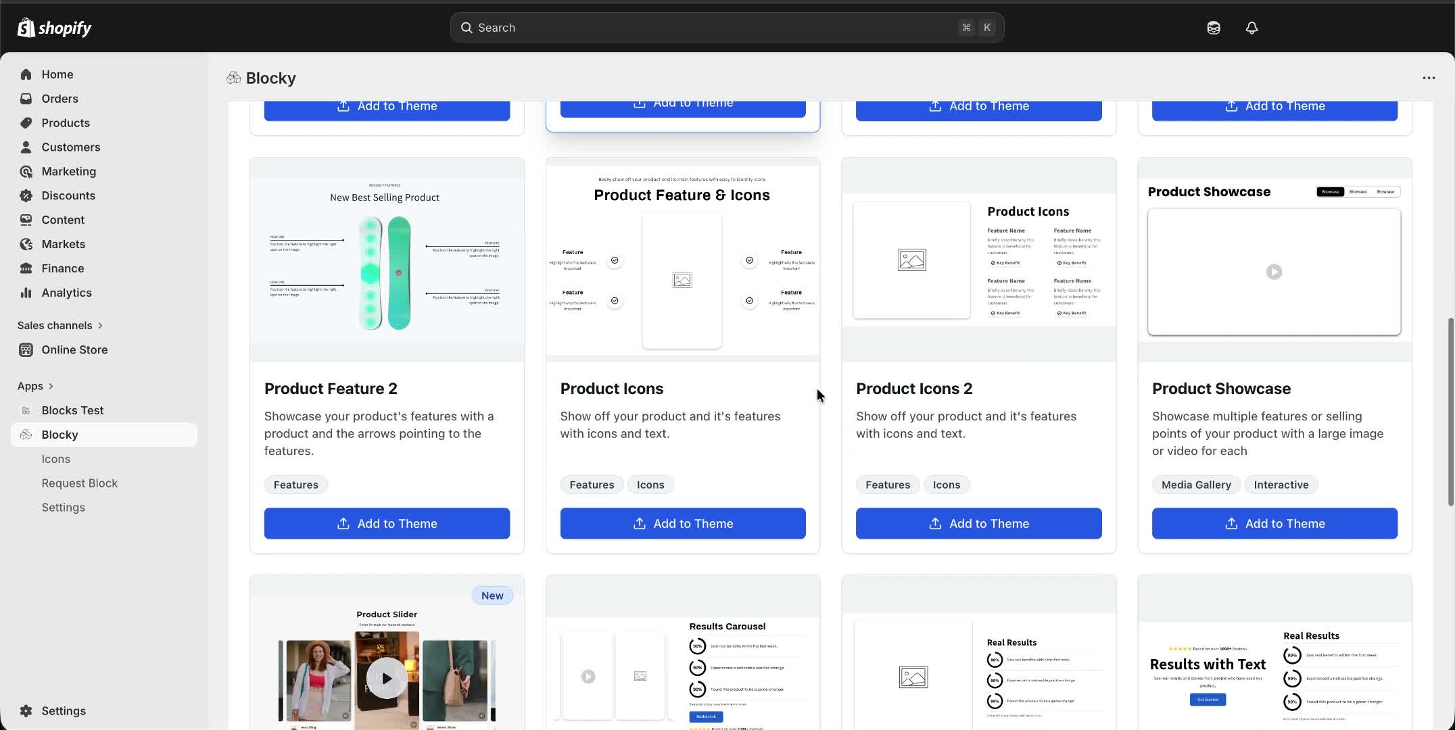Screen dimensions: 1455x730
Task: Open the Icons subpage under Blocky
Action: point(55,459)
